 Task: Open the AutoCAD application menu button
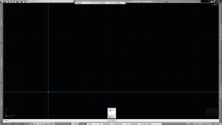point(2,2)
